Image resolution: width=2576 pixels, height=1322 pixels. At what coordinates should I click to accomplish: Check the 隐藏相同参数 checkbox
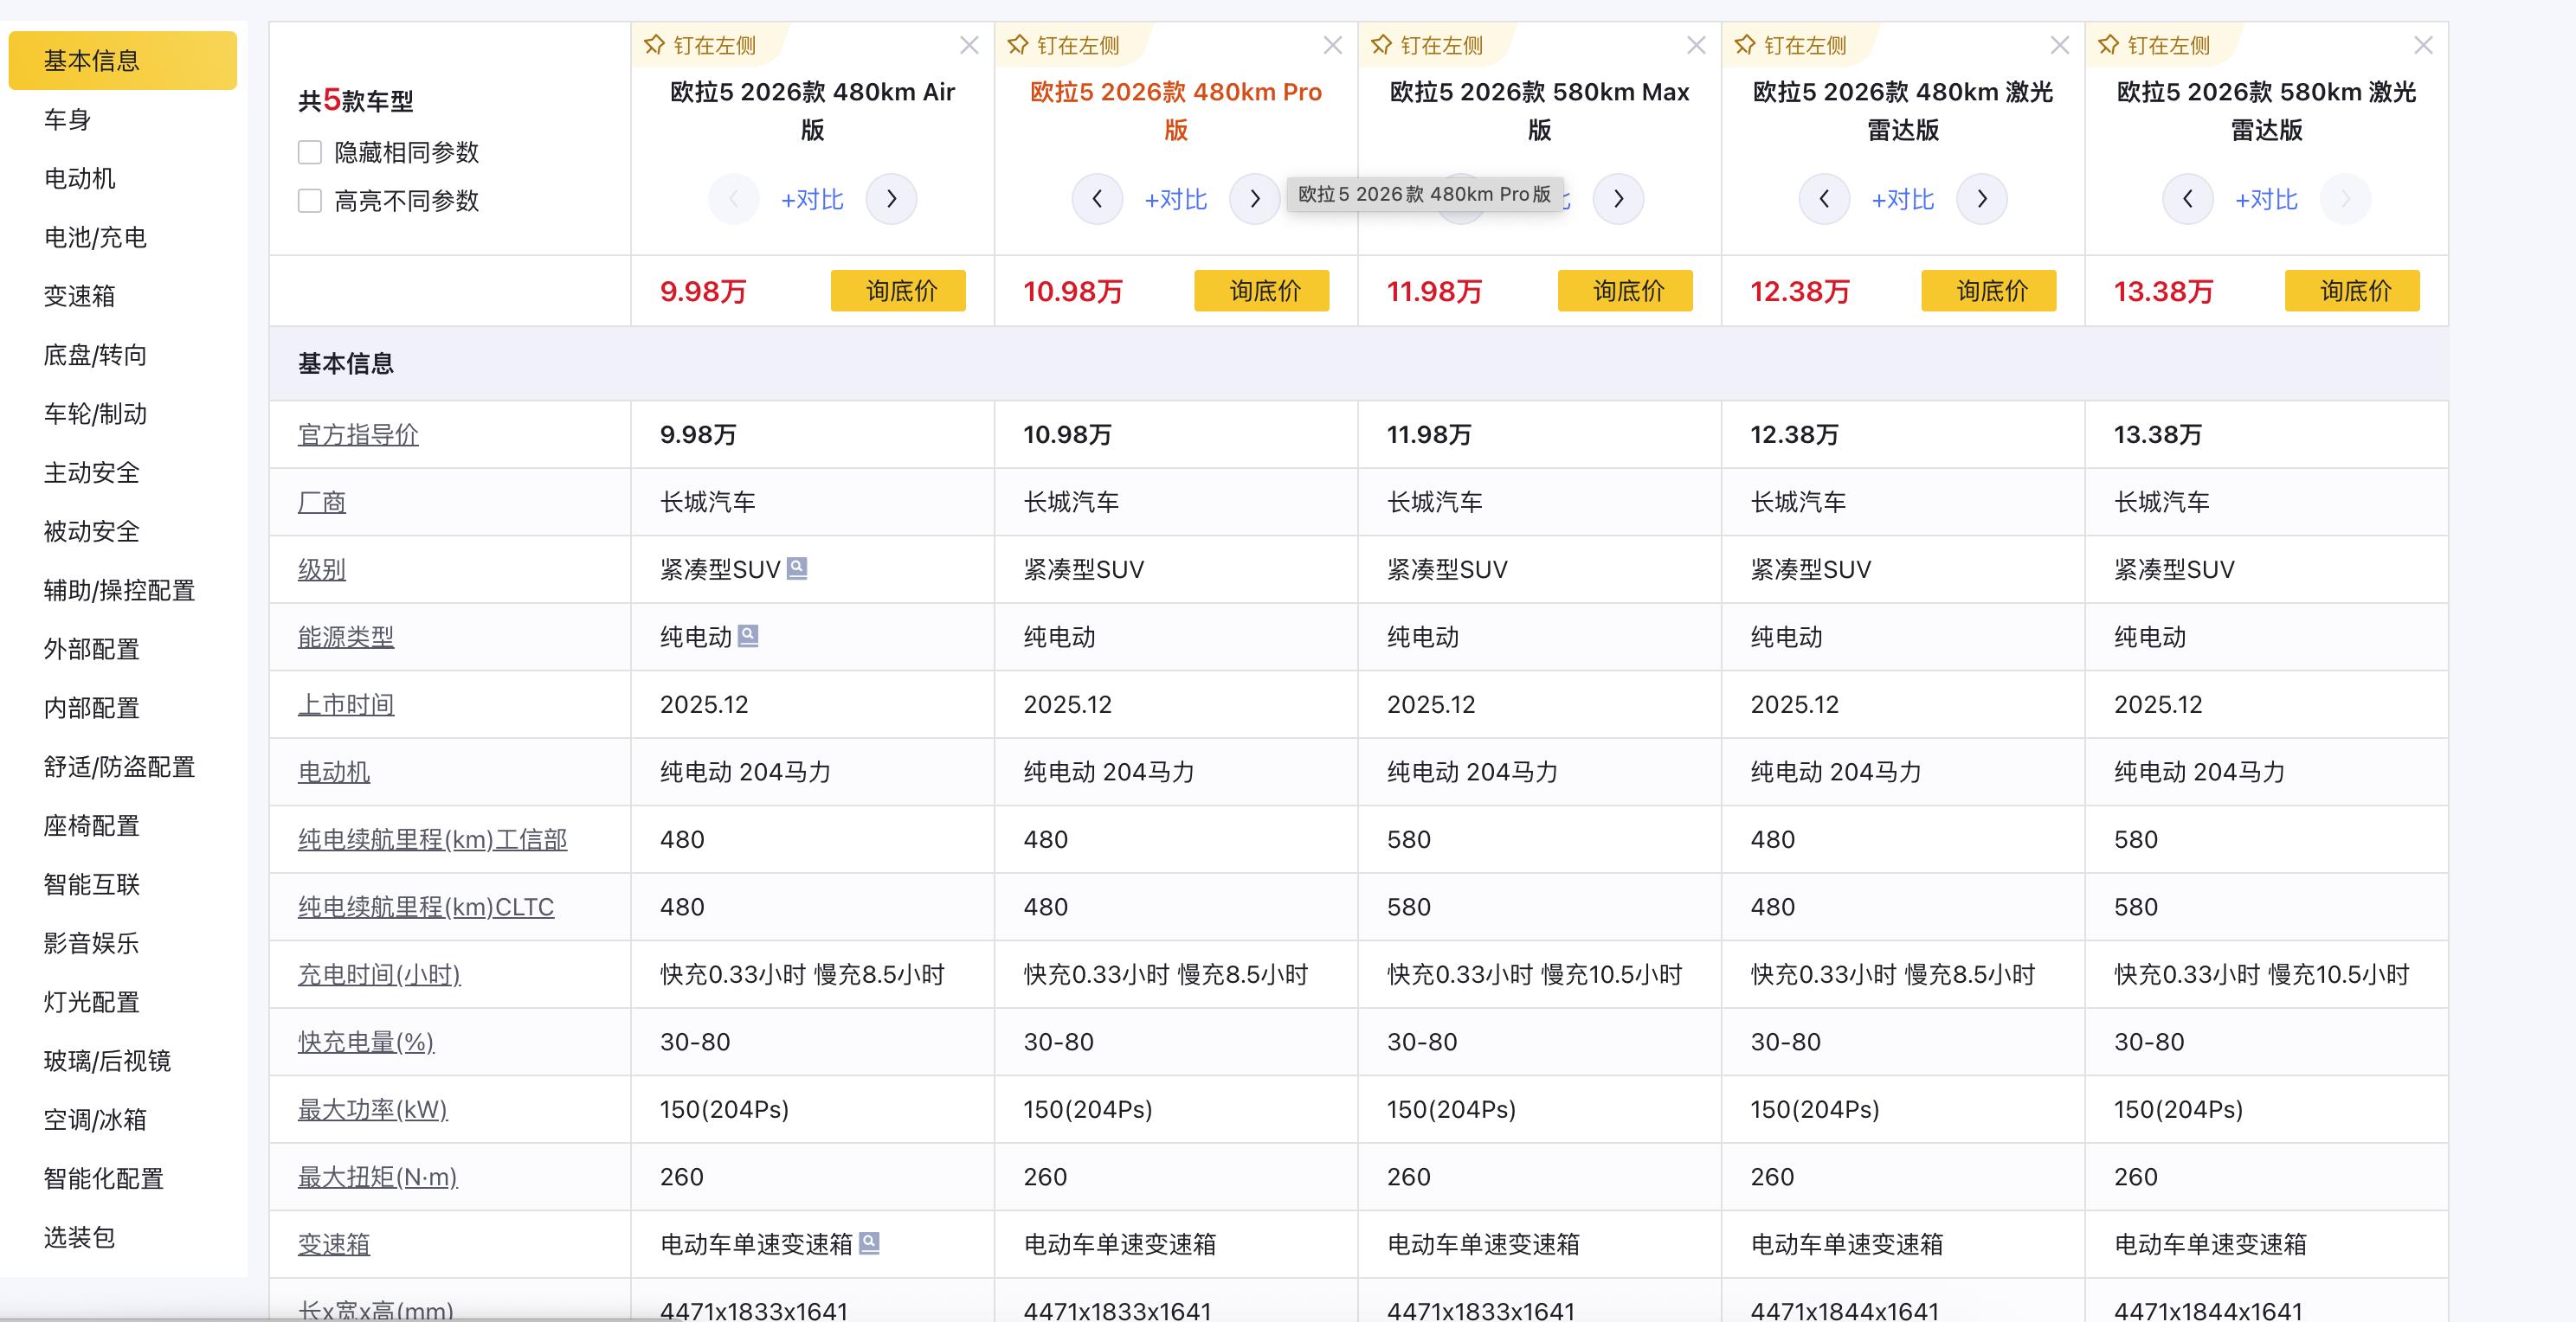[310, 153]
